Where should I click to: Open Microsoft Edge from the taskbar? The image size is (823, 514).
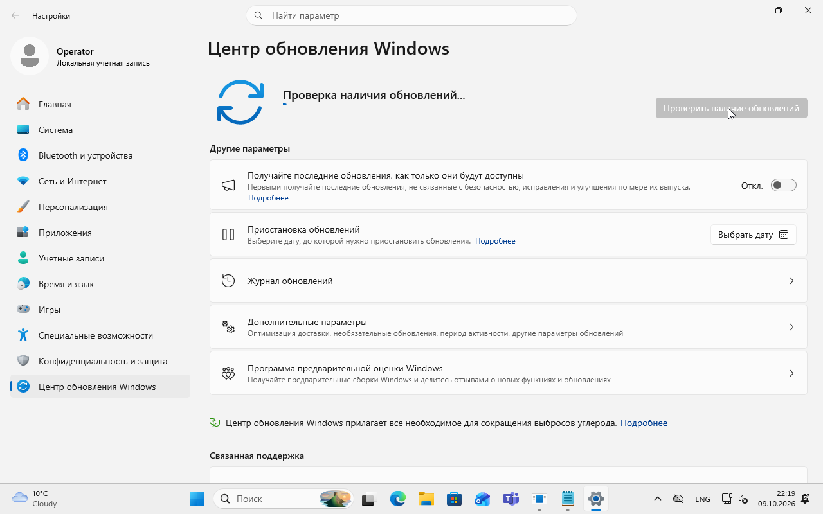coord(398,499)
